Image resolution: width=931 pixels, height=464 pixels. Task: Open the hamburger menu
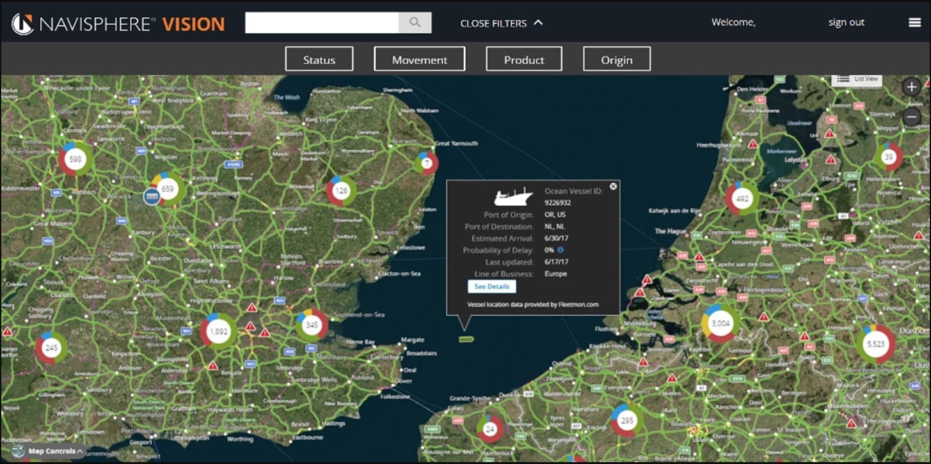(914, 22)
